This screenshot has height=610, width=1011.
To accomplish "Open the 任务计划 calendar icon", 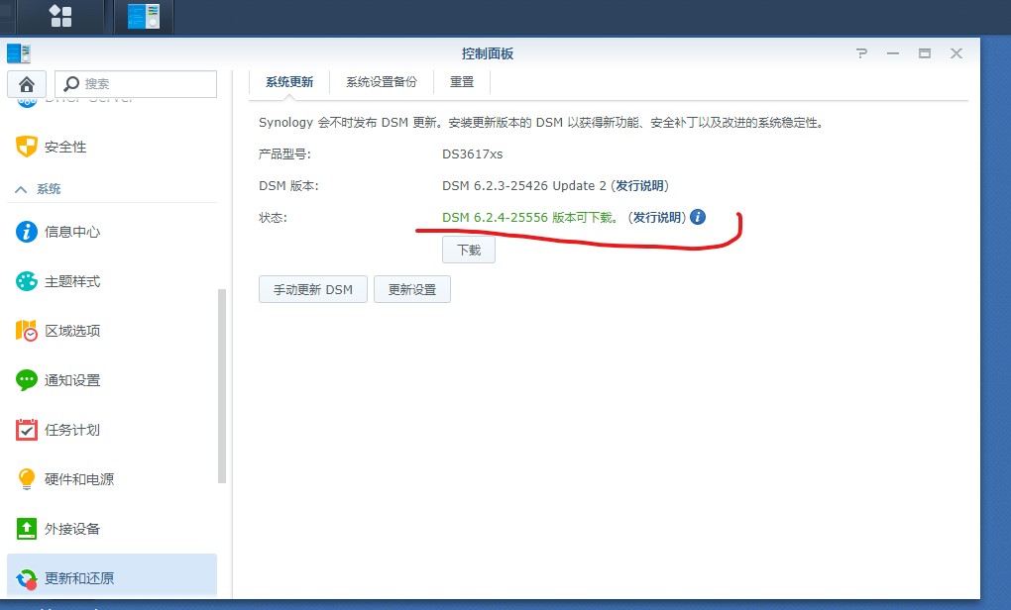I will (27, 430).
